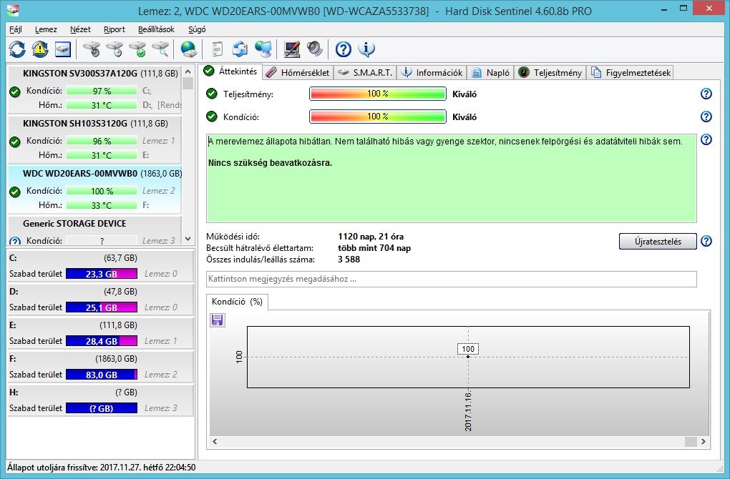730x479 pixels.
Task: Click the H: free space ? GB bar
Action: (x=102, y=408)
